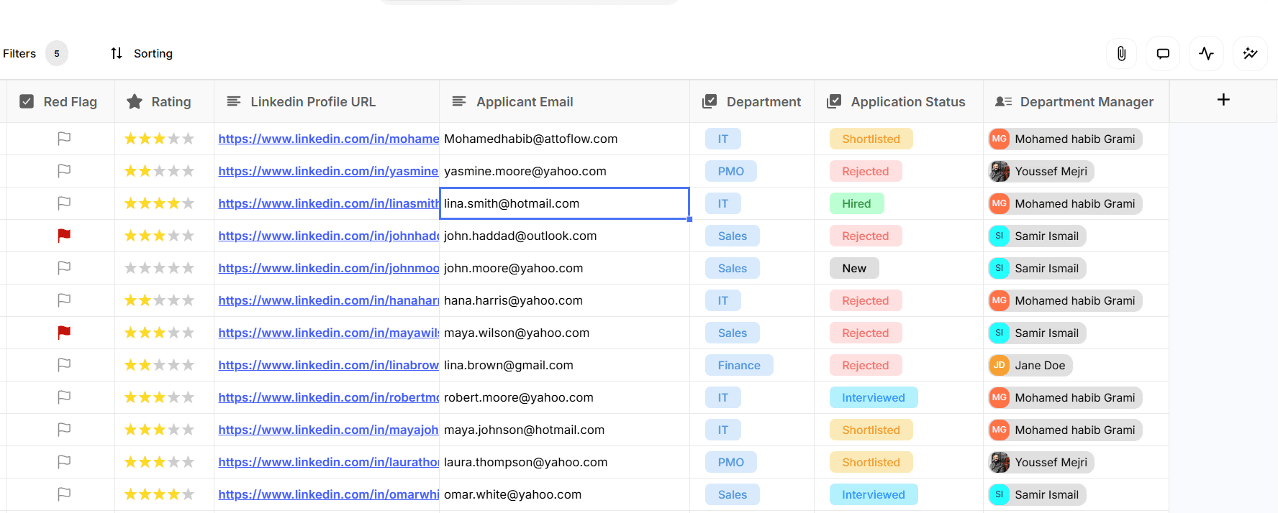Viewport: 1278px width, 513px height.
Task: Toggle red flag for Mohamedhabib@attoflow.com row
Action: pos(64,138)
